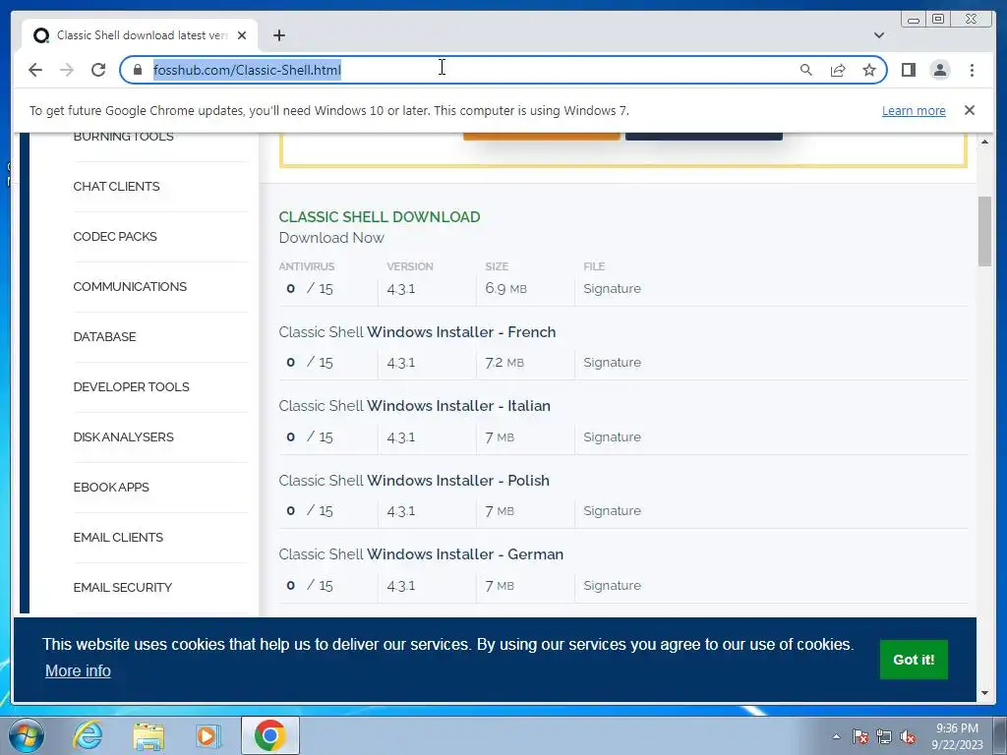This screenshot has width=1007, height=755.
Task: Open Signature link for Polish installer
Action: click(x=612, y=510)
